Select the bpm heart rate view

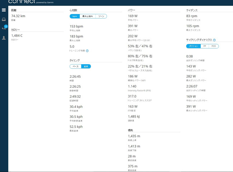coord(75,16)
